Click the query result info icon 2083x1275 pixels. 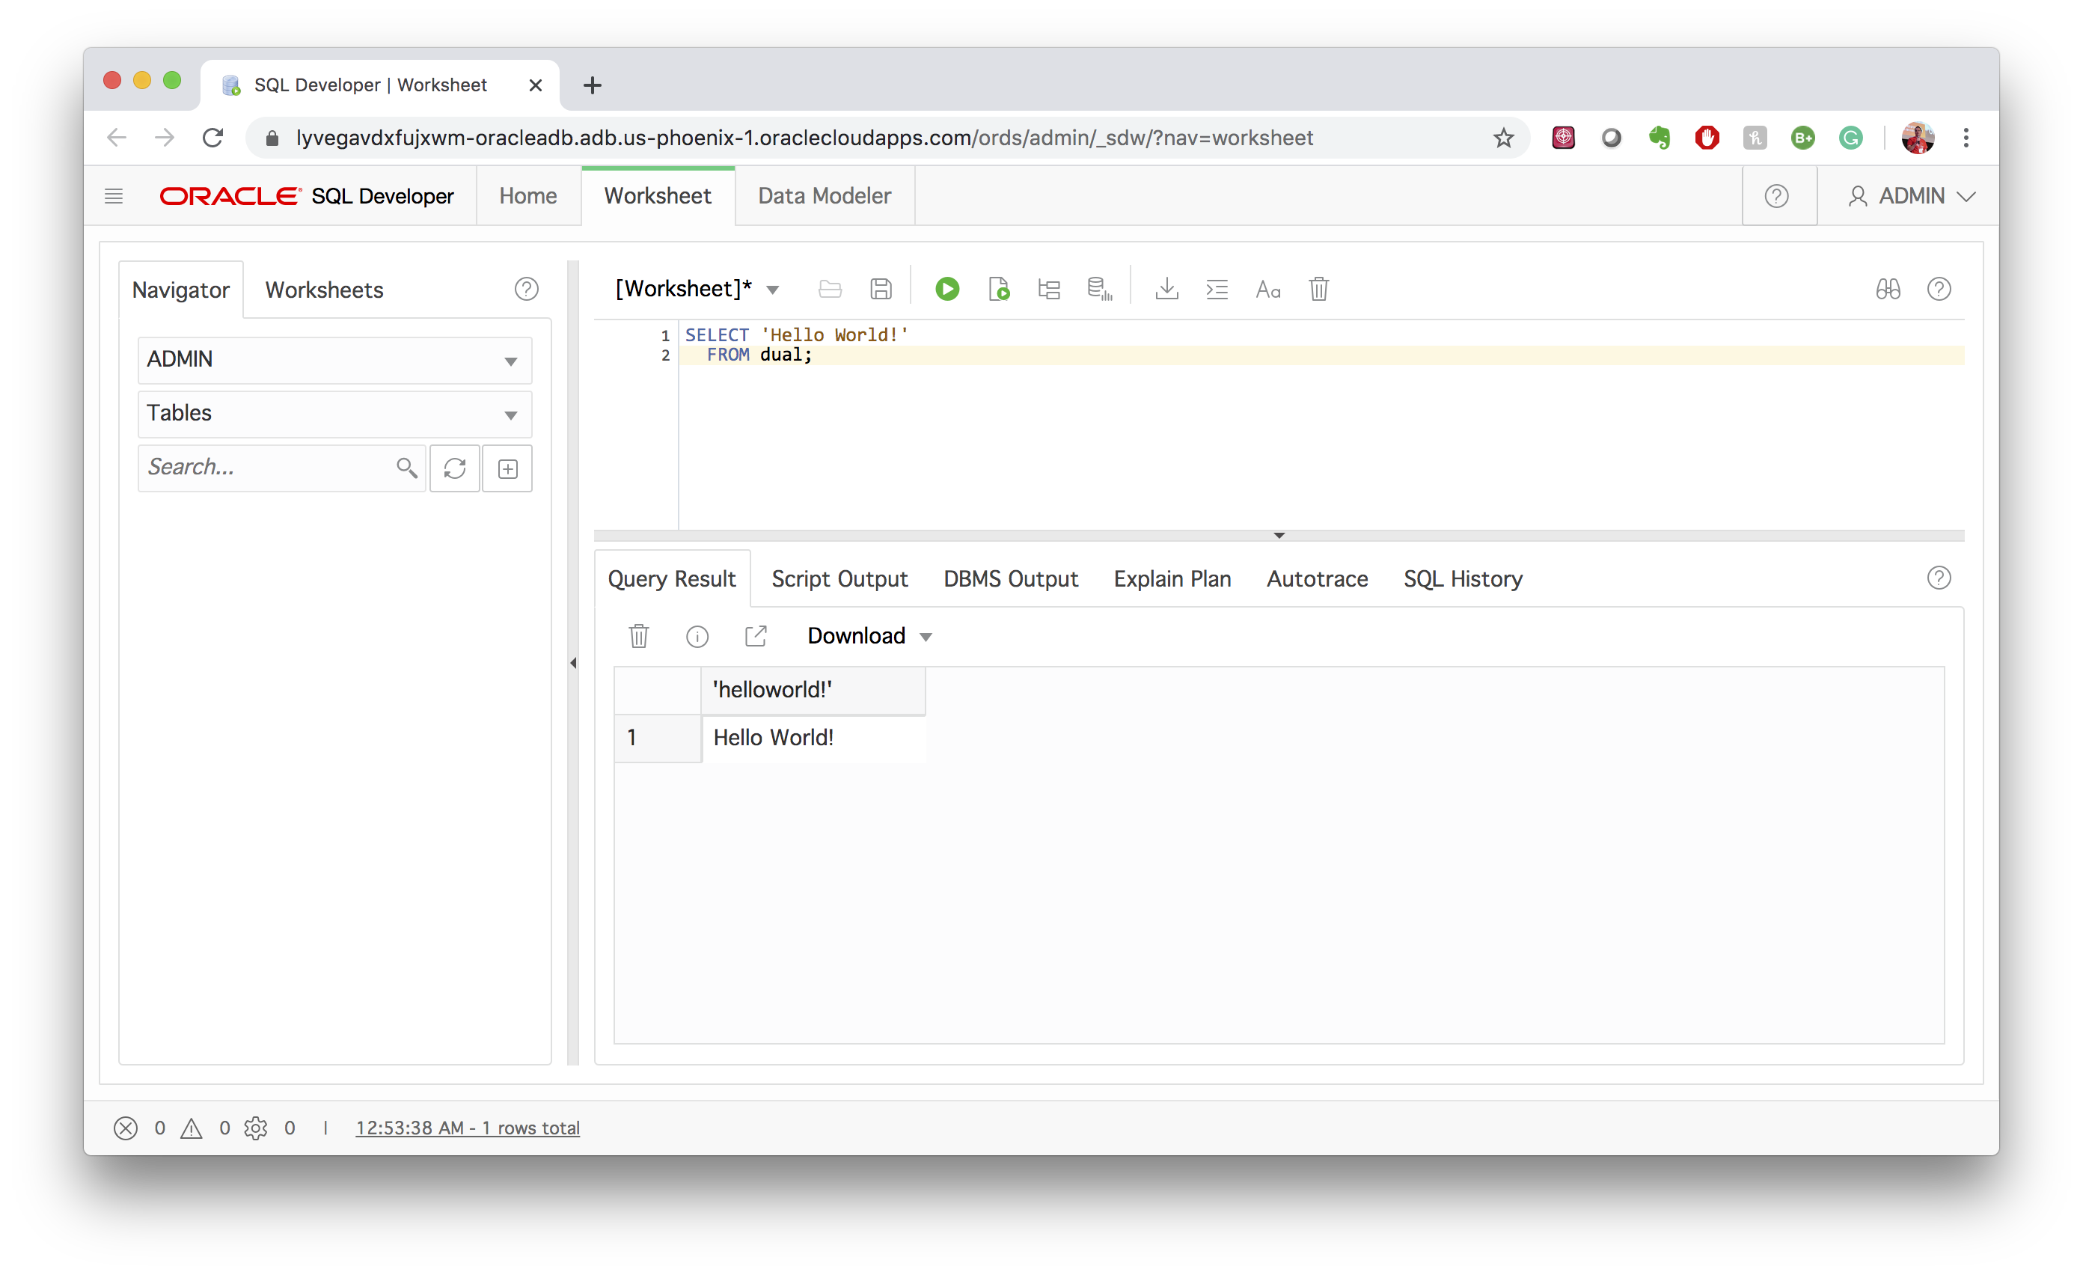pos(697,637)
